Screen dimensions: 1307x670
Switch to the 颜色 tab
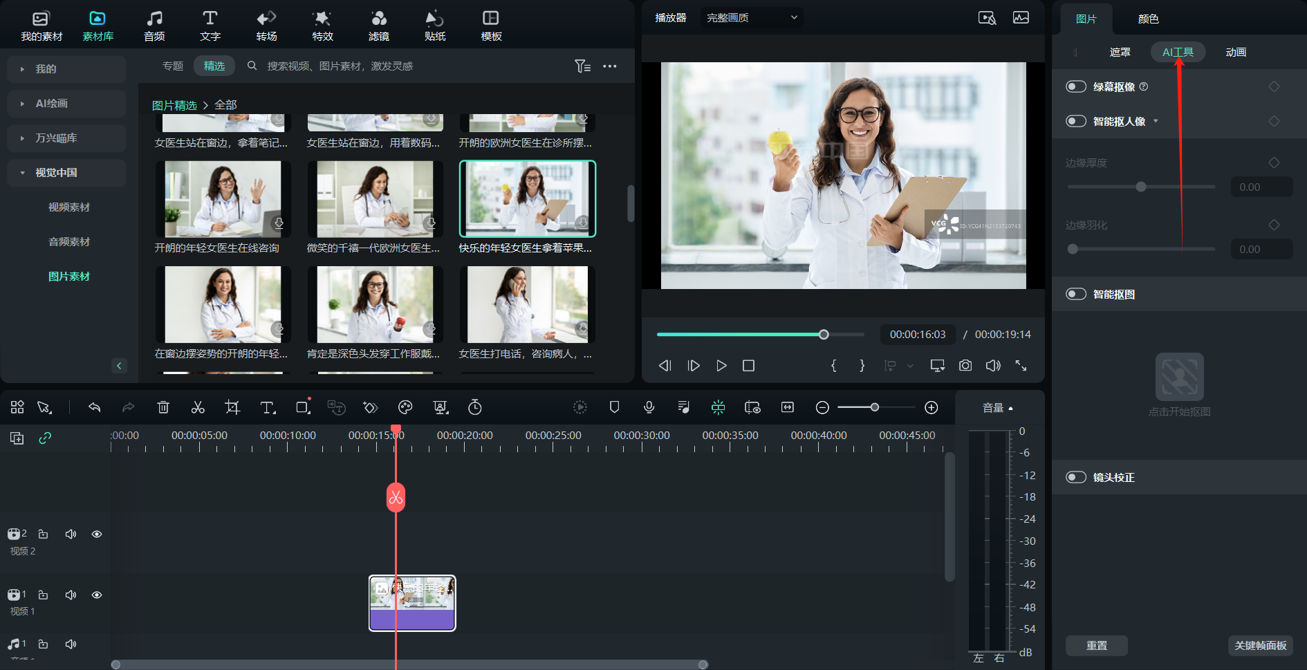pyautogui.click(x=1148, y=19)
